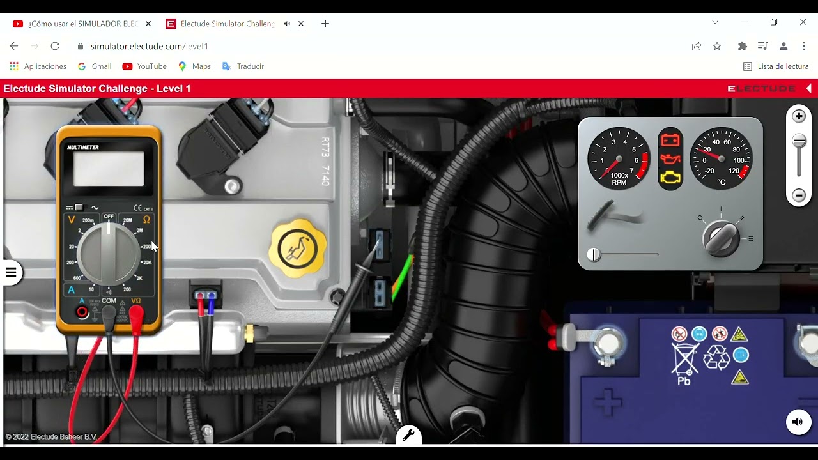
Task: Open the Gmail bookmark
Action: pos(95,66)
